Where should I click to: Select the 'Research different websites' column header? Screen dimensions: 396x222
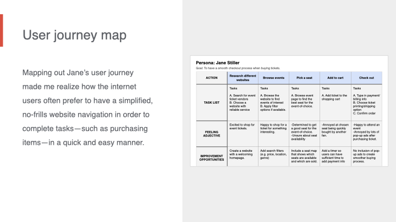pos(243,77)
